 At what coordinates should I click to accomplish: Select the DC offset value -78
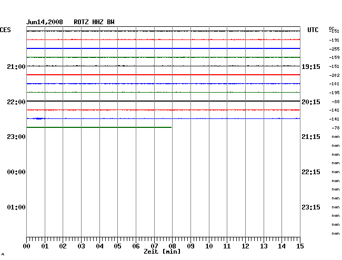pyautogui.click(x=336, y=128)
